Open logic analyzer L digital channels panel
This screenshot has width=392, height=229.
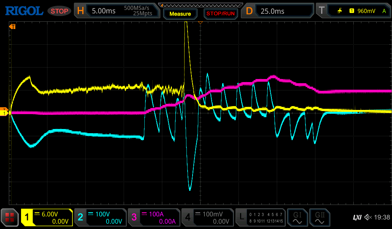260,218
